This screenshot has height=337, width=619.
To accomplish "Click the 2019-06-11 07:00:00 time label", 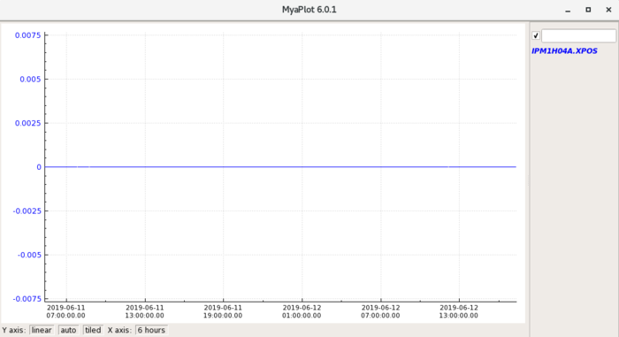I will (66, 311).
